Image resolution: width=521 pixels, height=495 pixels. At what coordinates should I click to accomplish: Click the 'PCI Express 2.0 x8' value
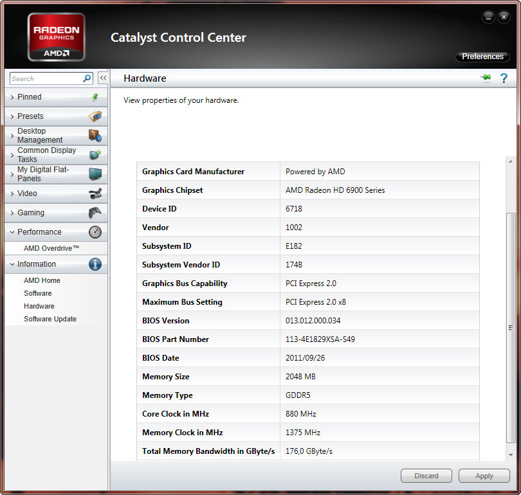coord(316,302)
